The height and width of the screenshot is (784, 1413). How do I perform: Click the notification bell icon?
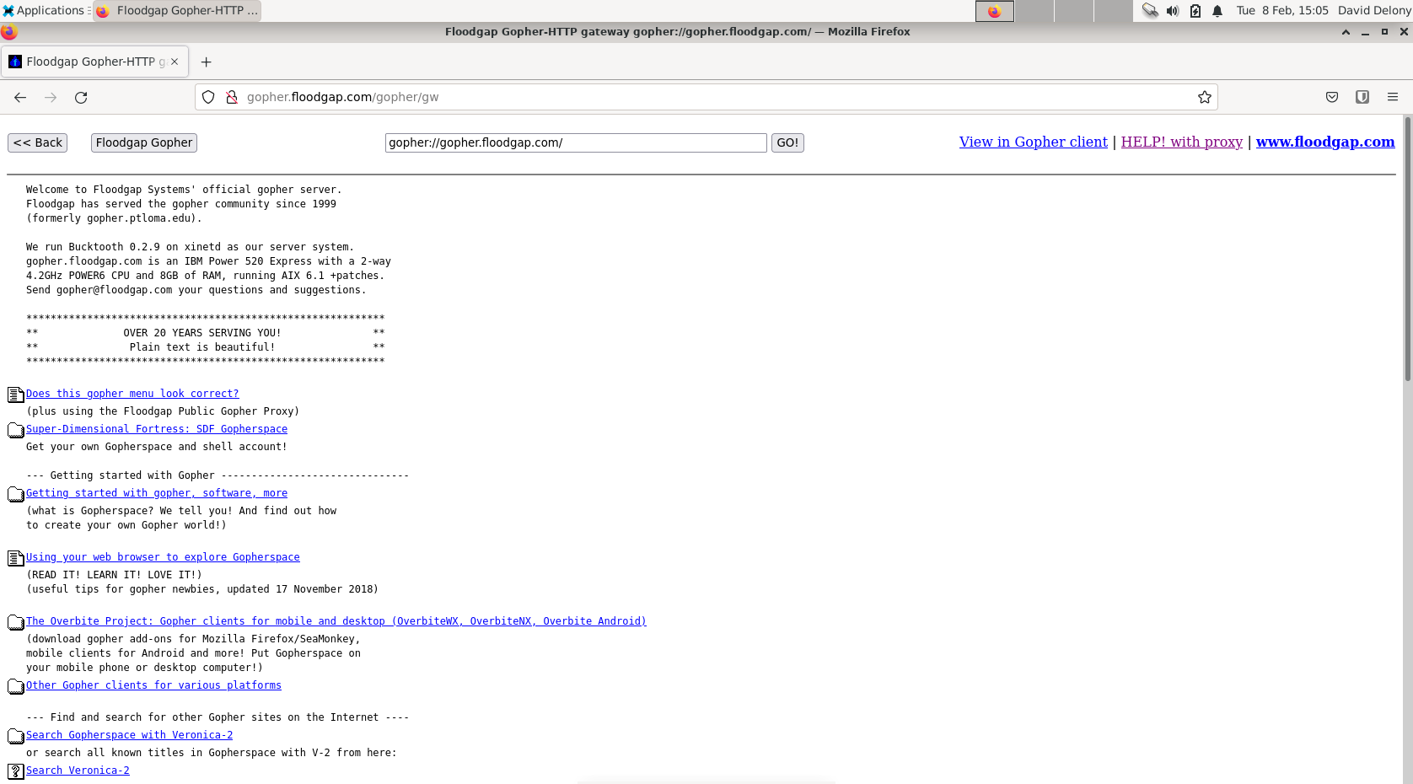coord(1217,11)
